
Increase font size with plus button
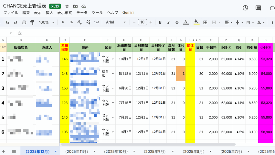[x=151, y=22]
